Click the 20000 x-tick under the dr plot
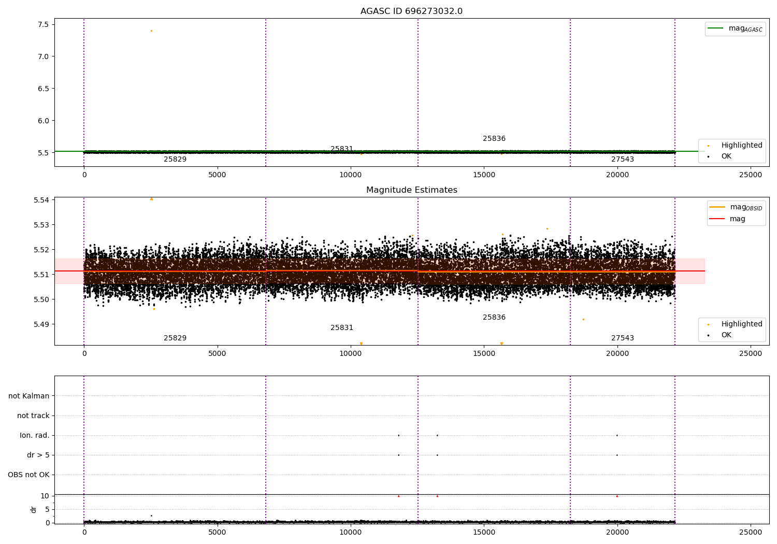Screen dimensions: 777x544 point(617,532)
